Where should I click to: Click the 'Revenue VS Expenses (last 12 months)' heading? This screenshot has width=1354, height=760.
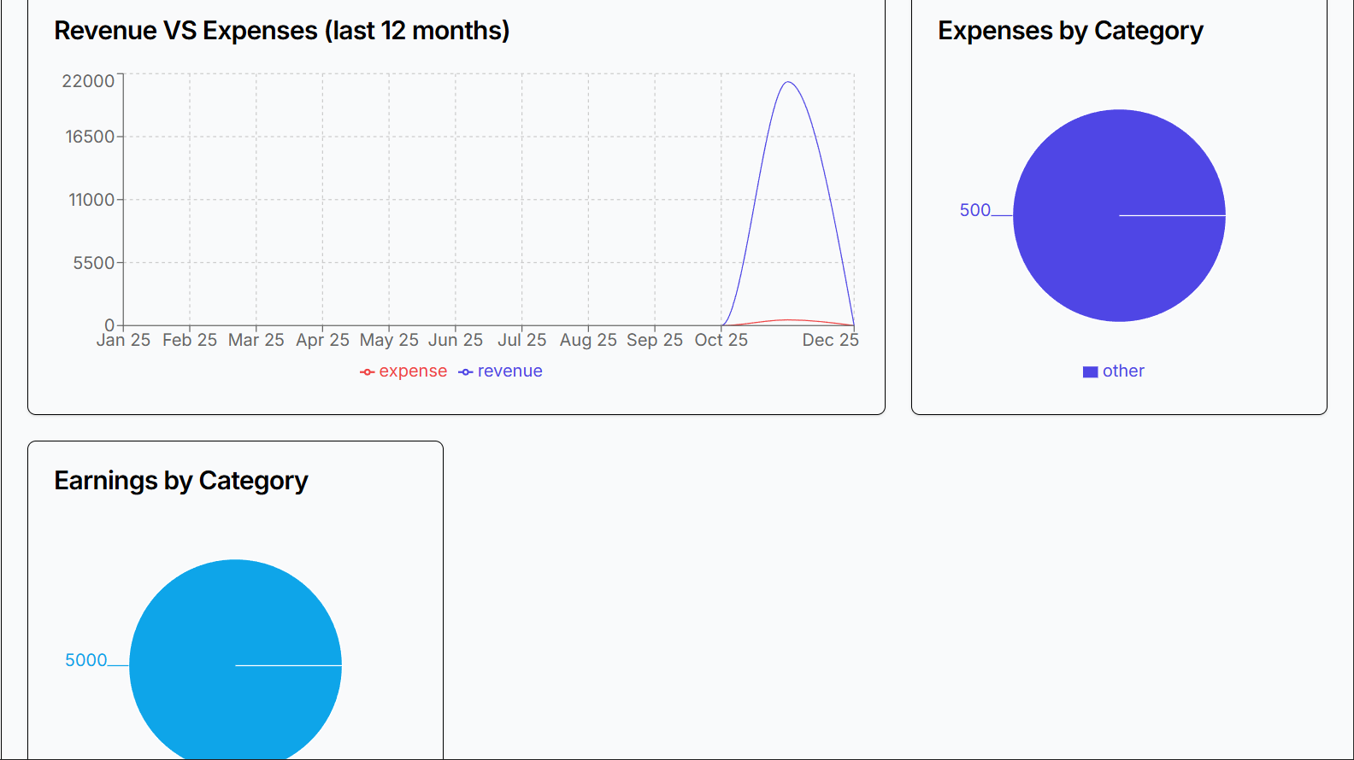[x=282, y=31]
